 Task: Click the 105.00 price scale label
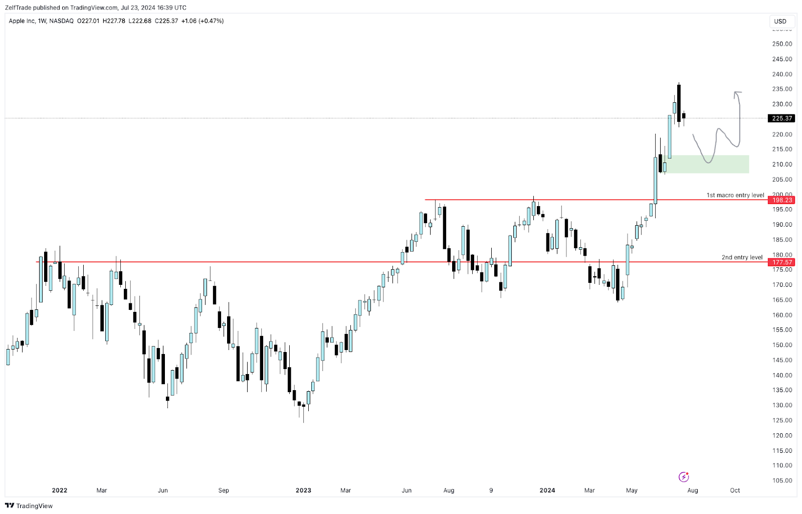781,480
